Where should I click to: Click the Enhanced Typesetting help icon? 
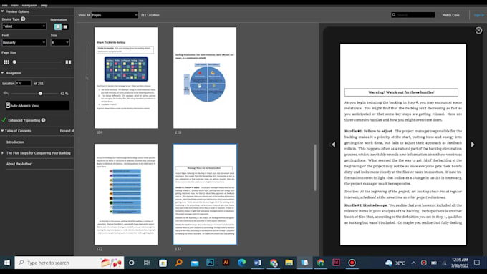[43, 120]
